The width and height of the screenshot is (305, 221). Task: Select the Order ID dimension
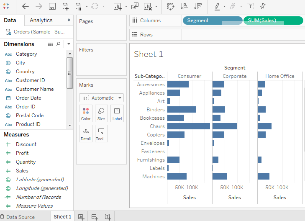(26, 107)
